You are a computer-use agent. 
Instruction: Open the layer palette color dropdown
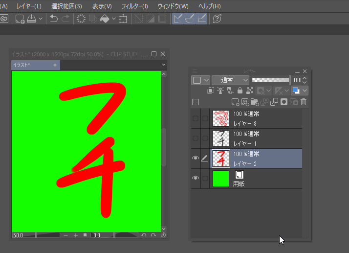200,80
